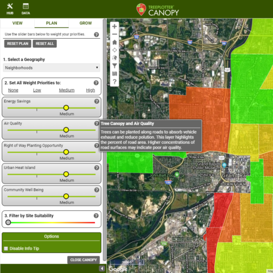Image resolution: width=273 pixels, height=273 pixels.
Task: Set all weights to Medium
Action: point(67,90)
